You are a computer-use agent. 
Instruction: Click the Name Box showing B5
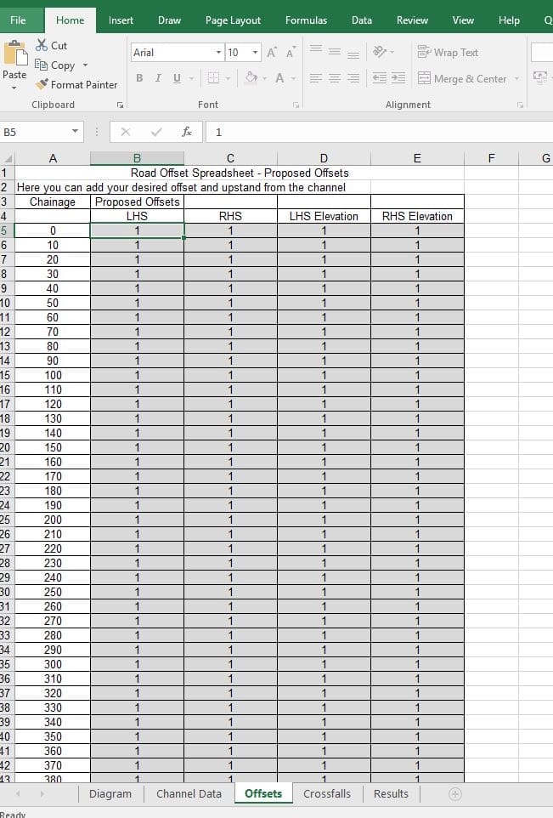35,132
